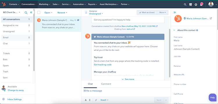Open the test-url link

click(130, 29)
